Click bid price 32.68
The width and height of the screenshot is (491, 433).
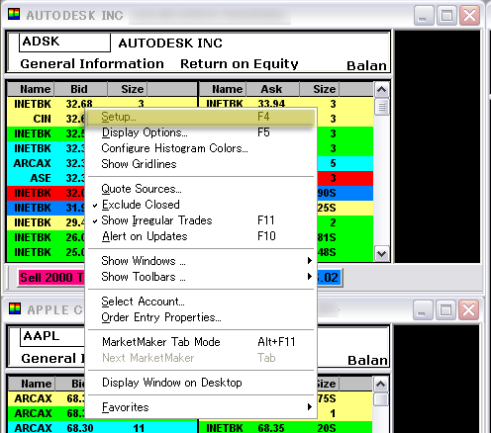[79, 104]
